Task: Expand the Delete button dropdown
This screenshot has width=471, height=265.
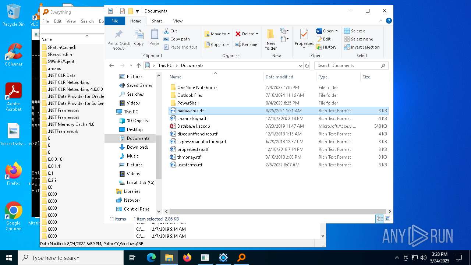Action: [x=257, y=34]
